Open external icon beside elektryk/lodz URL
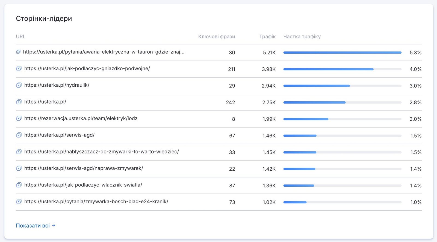This screenshot has height=242, width=437. pos(19,118)
